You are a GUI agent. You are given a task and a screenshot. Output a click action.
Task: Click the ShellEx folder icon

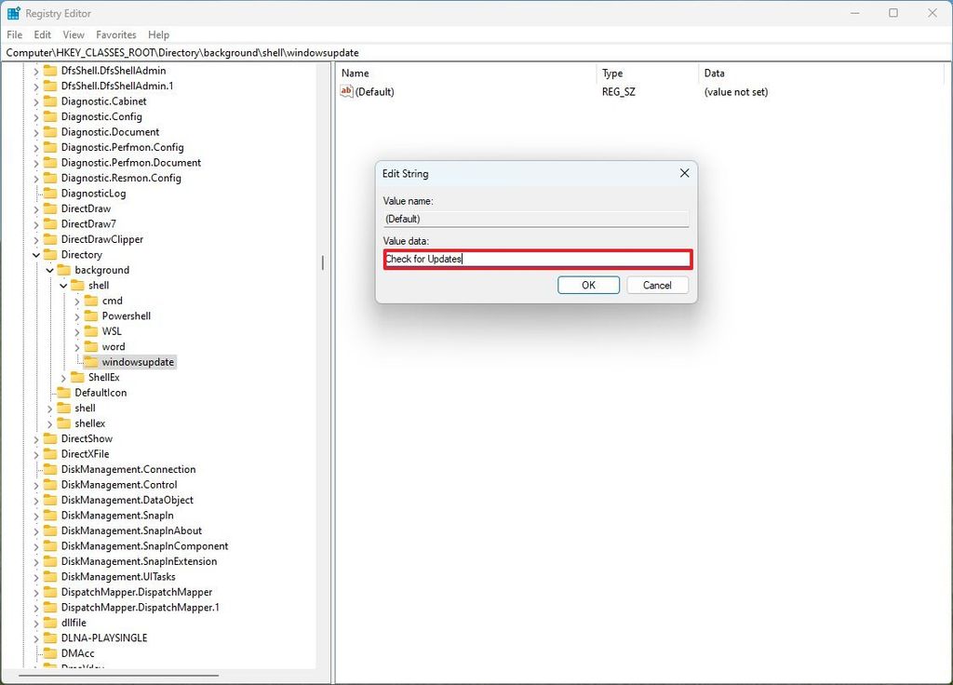pos(77,377)
